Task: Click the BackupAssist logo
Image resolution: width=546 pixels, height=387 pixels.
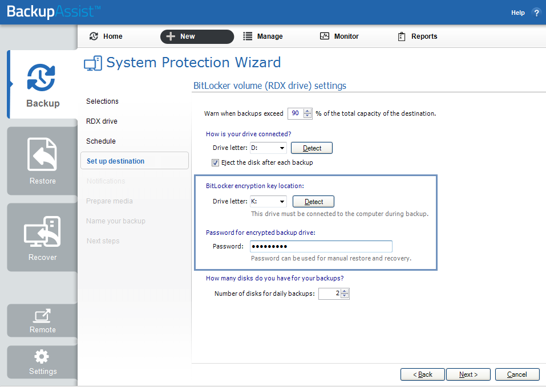Action: pos(54,12)
